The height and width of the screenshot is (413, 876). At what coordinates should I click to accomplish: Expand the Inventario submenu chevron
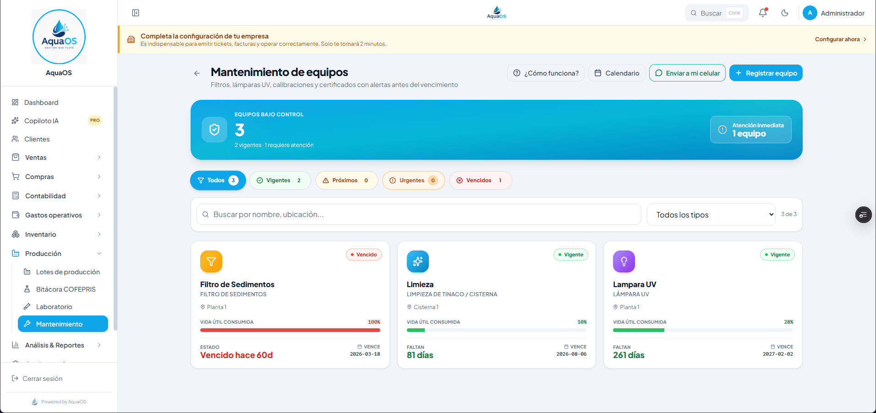click(x=99, y=234)
